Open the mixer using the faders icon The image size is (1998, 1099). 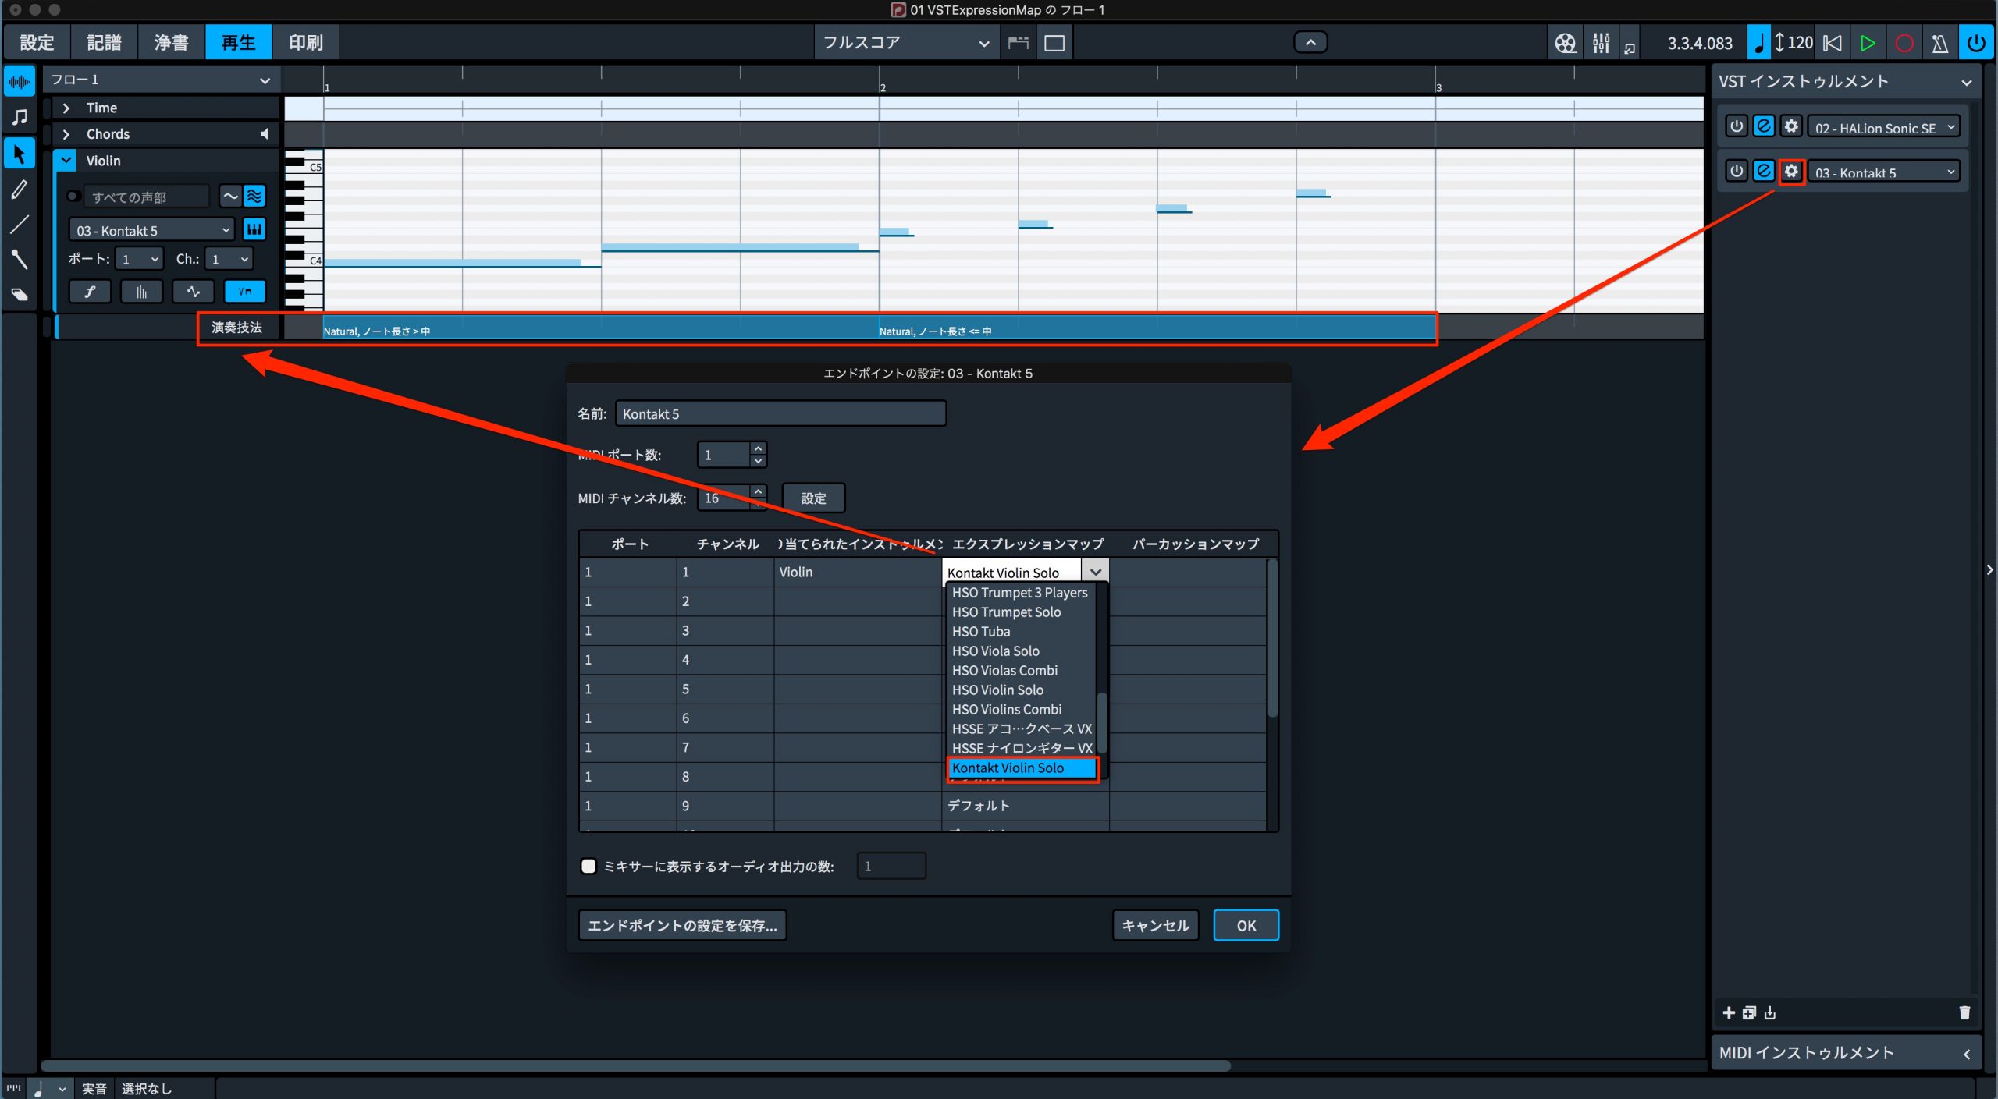coord(1601,43)
